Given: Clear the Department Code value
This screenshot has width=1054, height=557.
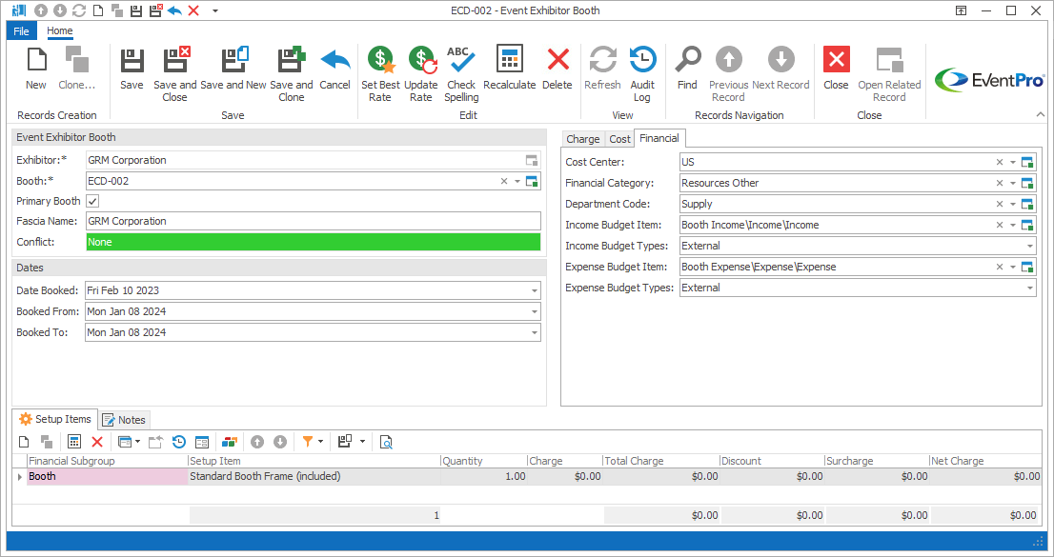Looking at the screenshot, I should [1000, 204].
